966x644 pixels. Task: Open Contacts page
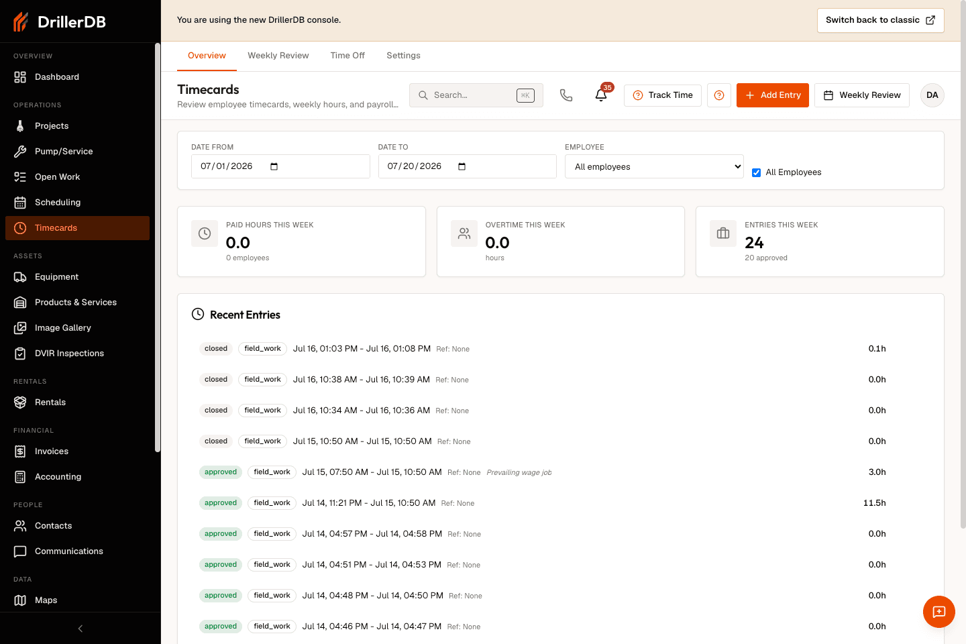[77, 526]
